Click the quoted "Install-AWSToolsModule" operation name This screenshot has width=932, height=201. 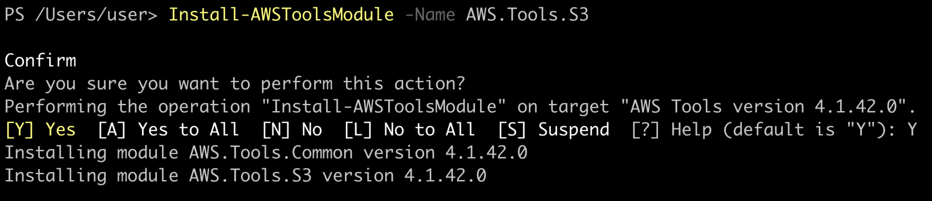[384, 107]
